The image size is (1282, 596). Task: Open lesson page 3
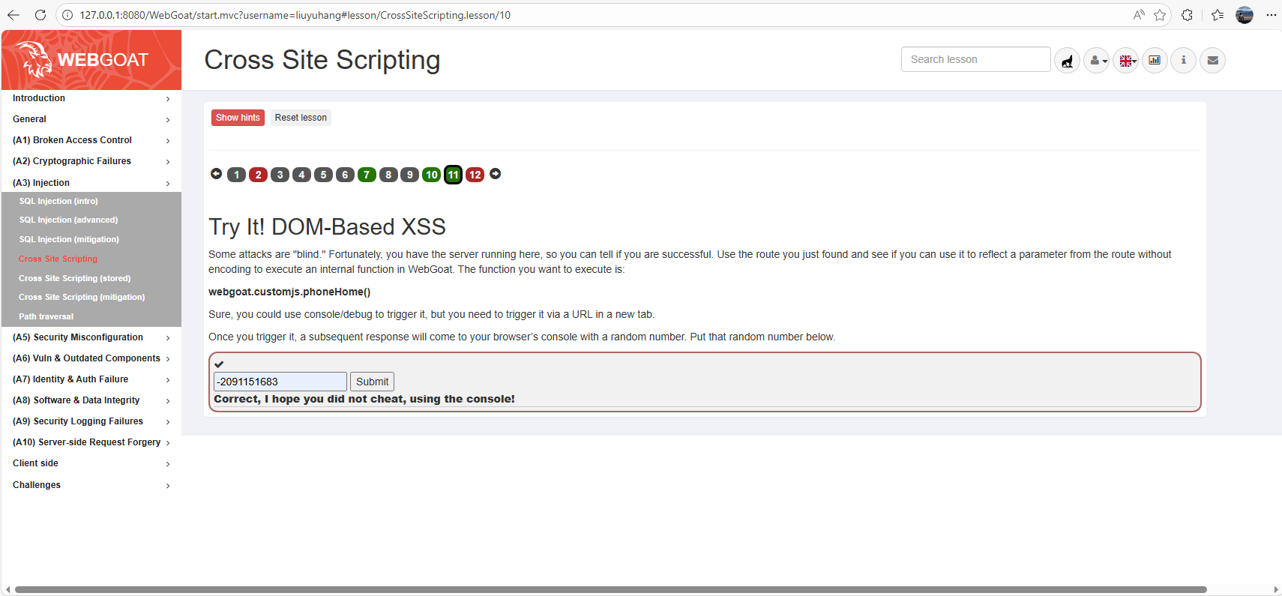[x=280, y=175]
